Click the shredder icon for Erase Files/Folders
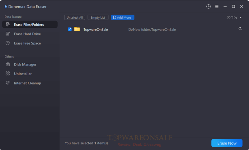The height and width of the screenshot is (150, 249). coord(7,25)
